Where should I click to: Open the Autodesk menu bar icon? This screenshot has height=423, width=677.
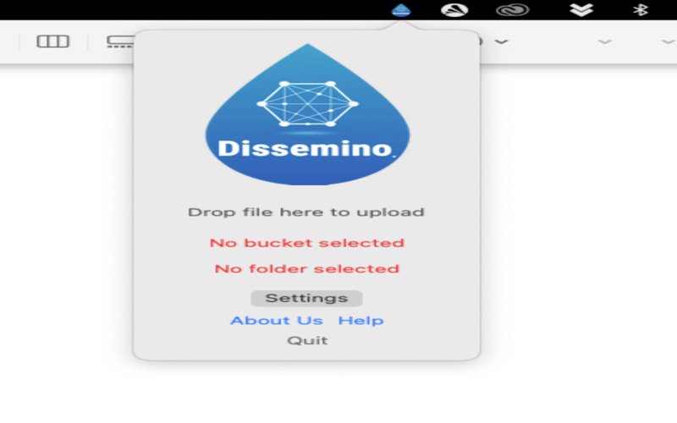[x=454, y=9]
